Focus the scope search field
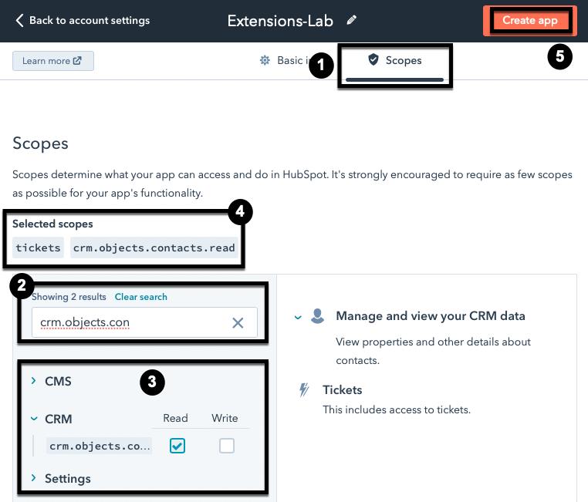Screen dimensions: 588x502 tap(144, 322)
